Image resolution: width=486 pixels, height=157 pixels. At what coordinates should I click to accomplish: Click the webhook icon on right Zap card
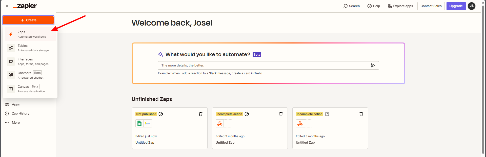[x=300, y=123]
